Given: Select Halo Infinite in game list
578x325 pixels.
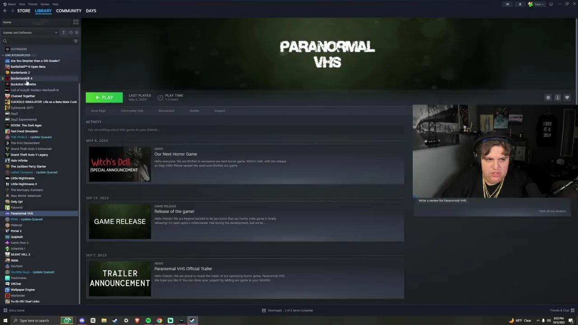Looking at the screenshot, I should tap(19, 161).
